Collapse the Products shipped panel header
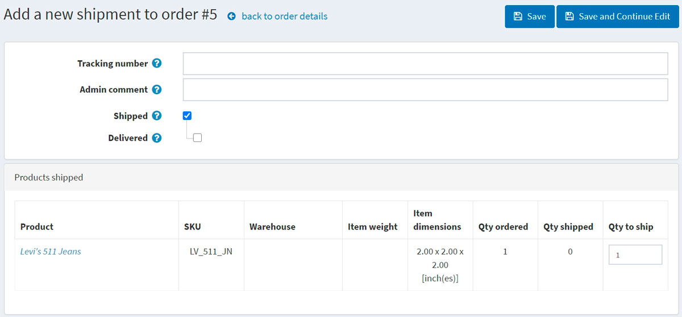 coord(340,177)
